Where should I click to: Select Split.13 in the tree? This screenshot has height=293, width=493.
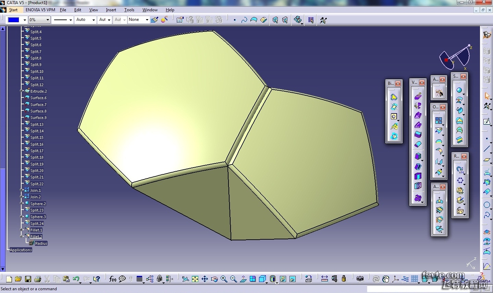(37, 124)
